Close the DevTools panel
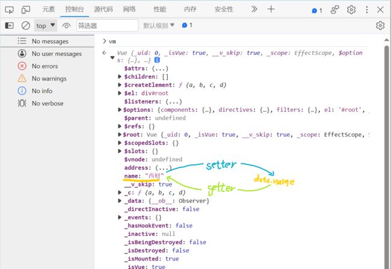This screenshot has height=269, width=391. (x=380, y=10)
